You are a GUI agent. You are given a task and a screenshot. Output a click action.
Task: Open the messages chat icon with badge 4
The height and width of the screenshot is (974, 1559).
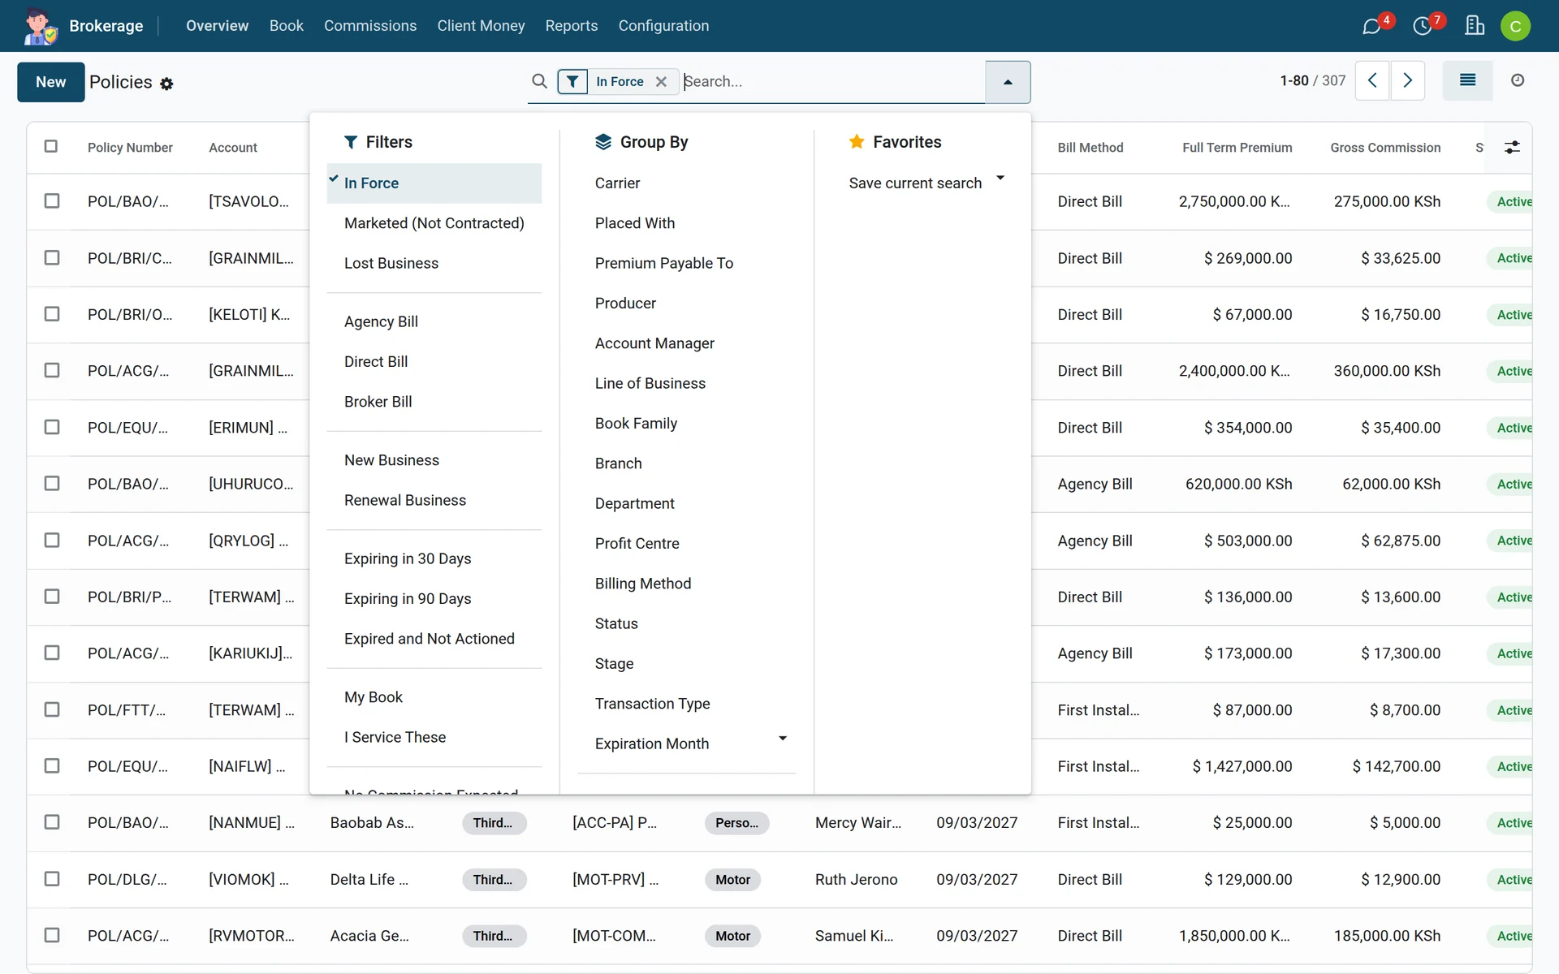[x=1371, y=27]
